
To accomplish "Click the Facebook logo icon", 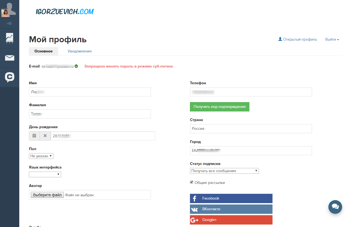I will tap(195, 198).
